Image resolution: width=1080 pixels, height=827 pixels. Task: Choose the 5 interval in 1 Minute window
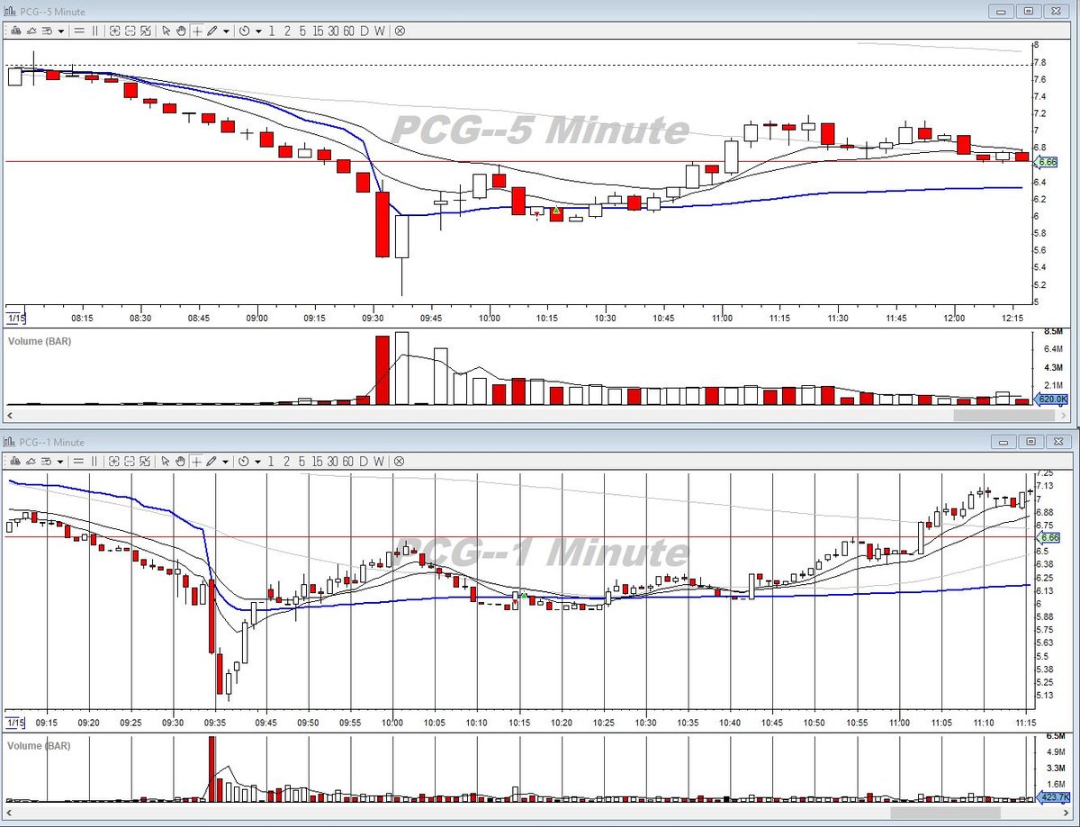pyautogui.click(x=302, y=461)
